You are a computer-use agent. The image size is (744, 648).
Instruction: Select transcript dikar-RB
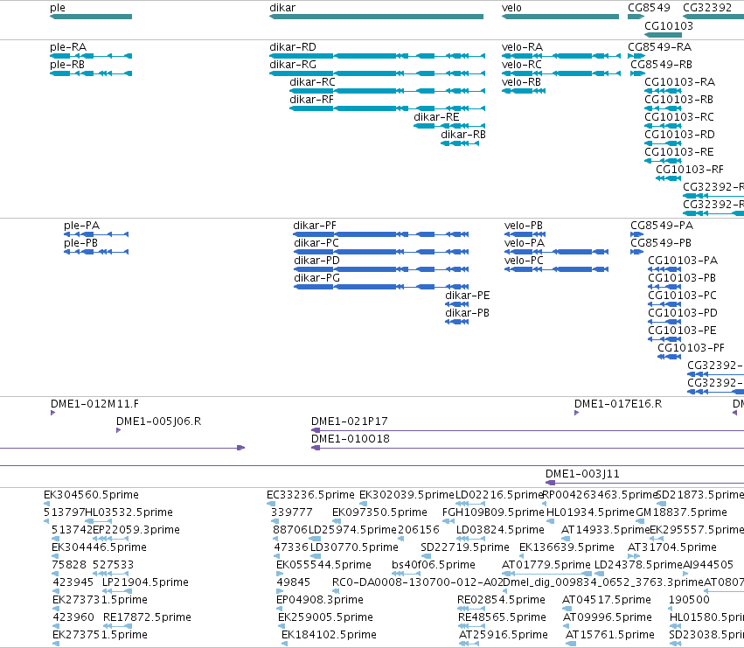460,143
